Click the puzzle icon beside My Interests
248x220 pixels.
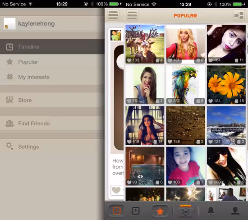pyautogui.click(x=9, y=77)
